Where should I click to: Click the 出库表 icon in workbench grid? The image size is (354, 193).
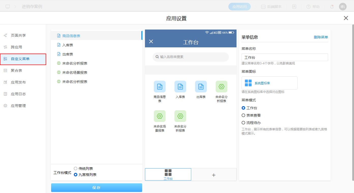tap(201, 87)
